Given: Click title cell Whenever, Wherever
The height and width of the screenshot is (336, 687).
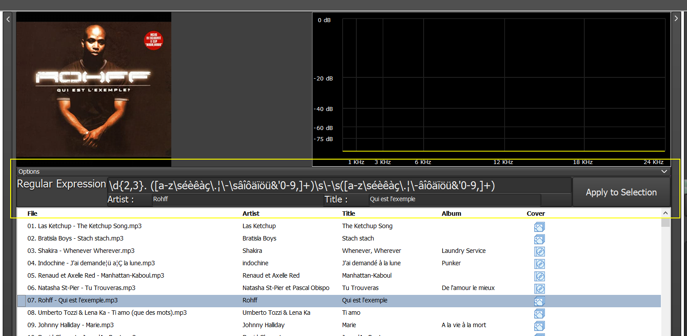Looking at the screenshot, I should (x=371, y=251).
